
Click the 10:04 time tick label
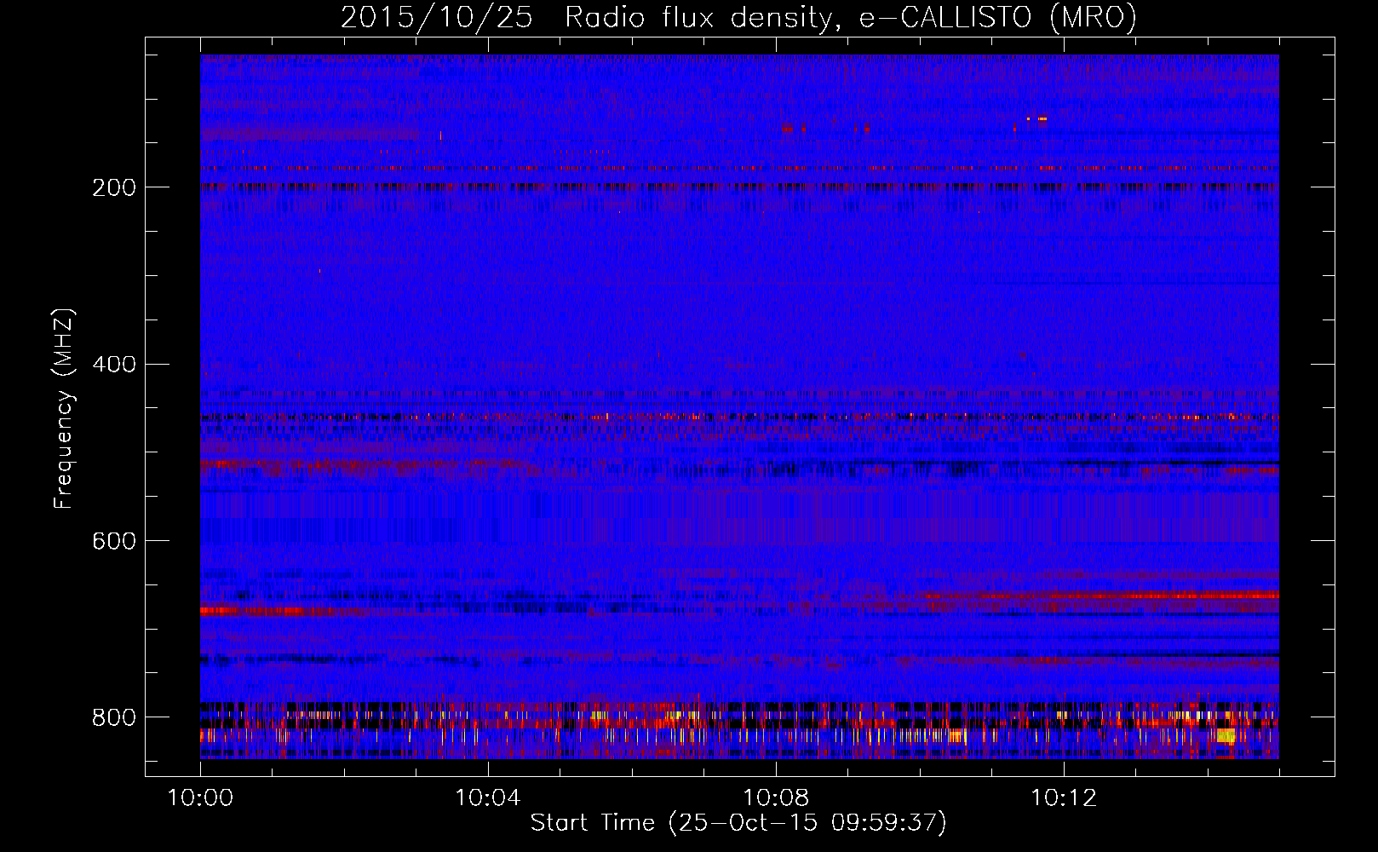pos(488,798)
